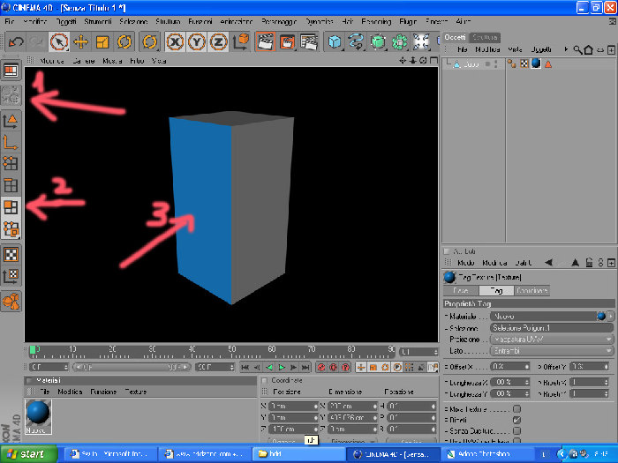618x463 pixels.
Task: Click the blue texture tag on Cubo
Action: click(536, 63)
